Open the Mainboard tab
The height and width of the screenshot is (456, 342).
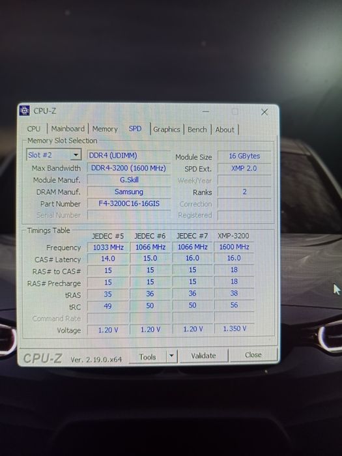(x=68, y=129)
